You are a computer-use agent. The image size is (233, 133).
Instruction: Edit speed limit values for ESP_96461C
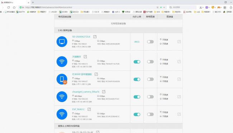point(179,114)
